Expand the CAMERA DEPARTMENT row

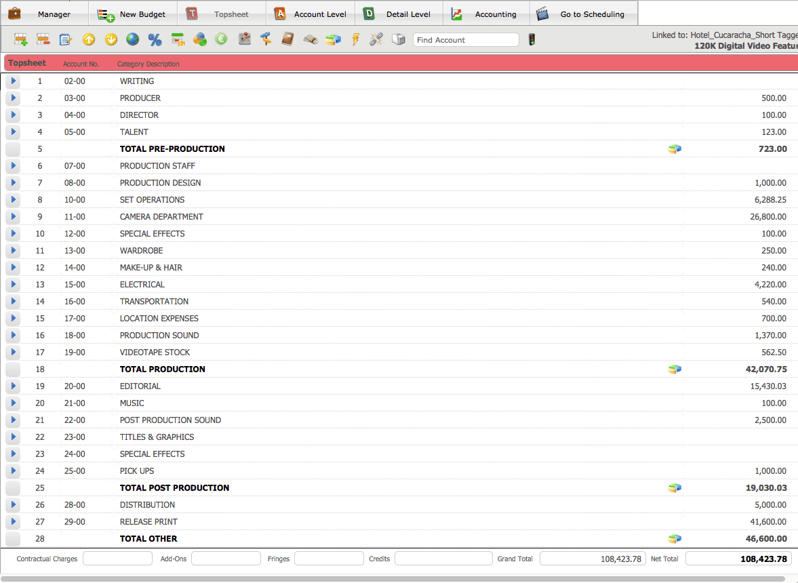pos(14,217)
